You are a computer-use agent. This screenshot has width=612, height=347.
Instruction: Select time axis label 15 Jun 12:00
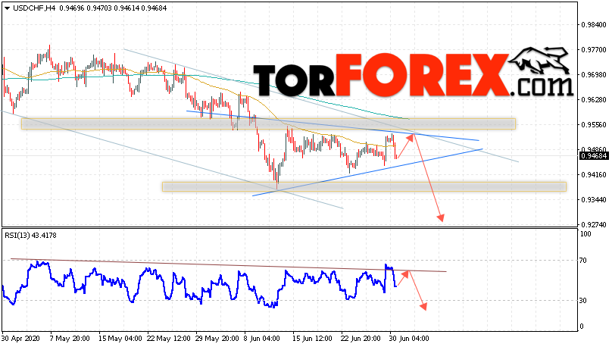point(312,339)
